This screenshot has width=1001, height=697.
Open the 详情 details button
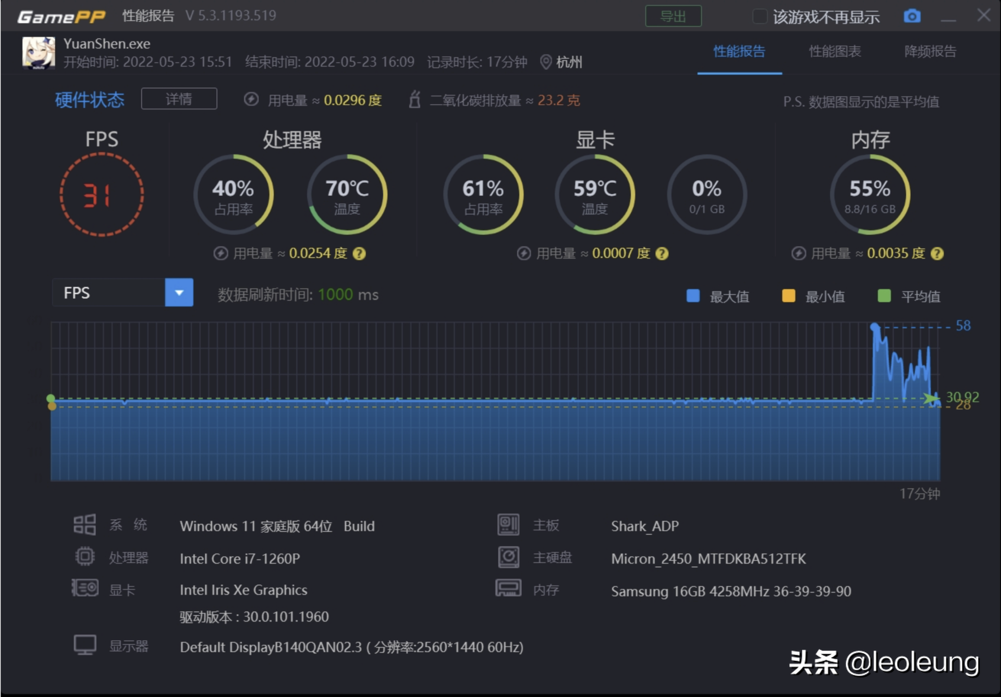(179, 99)
